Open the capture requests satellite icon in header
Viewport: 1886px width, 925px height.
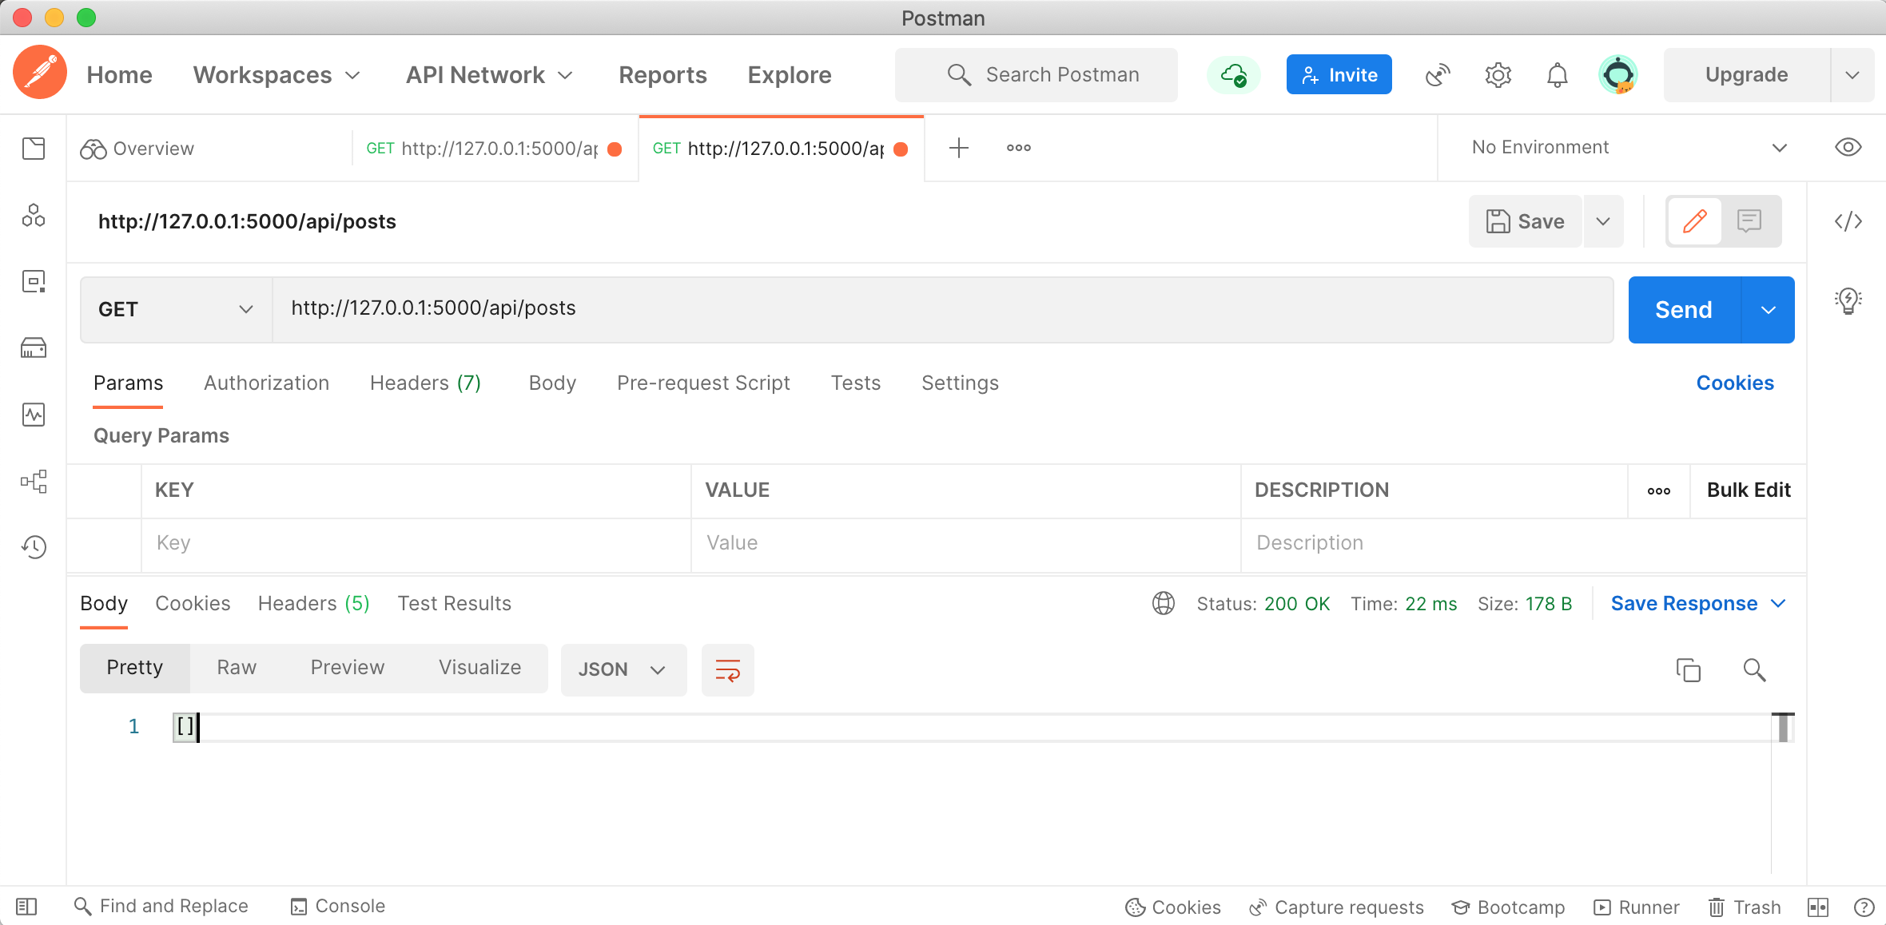(1438, 75)
